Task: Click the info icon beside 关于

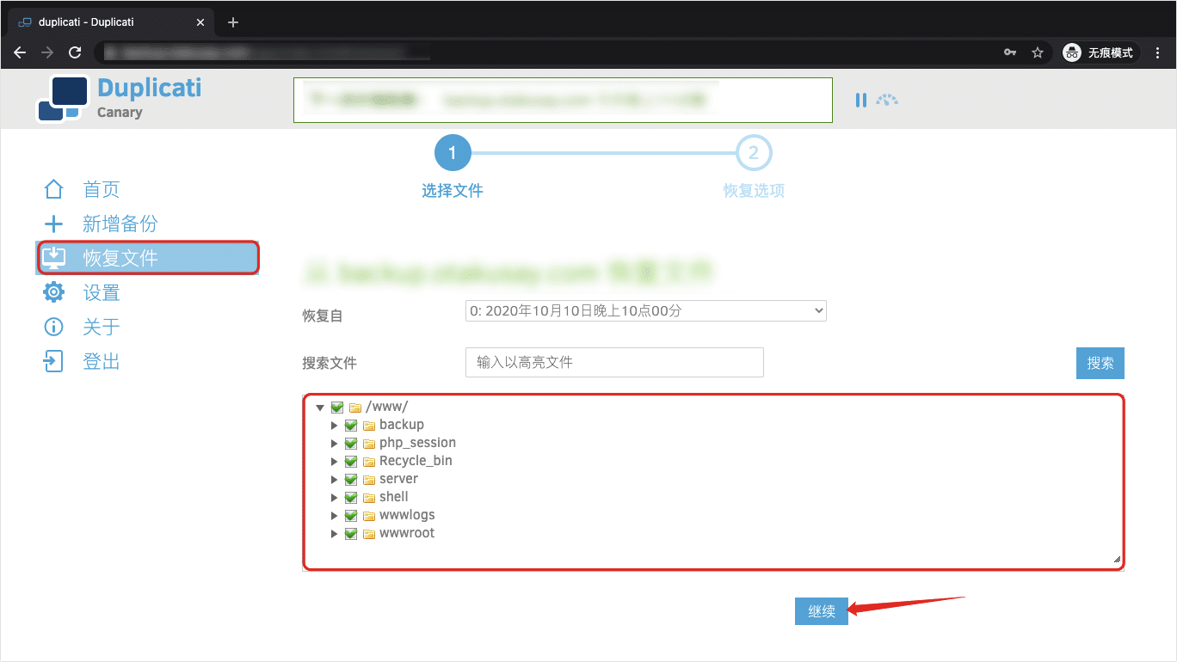Action: coord(54,327)
